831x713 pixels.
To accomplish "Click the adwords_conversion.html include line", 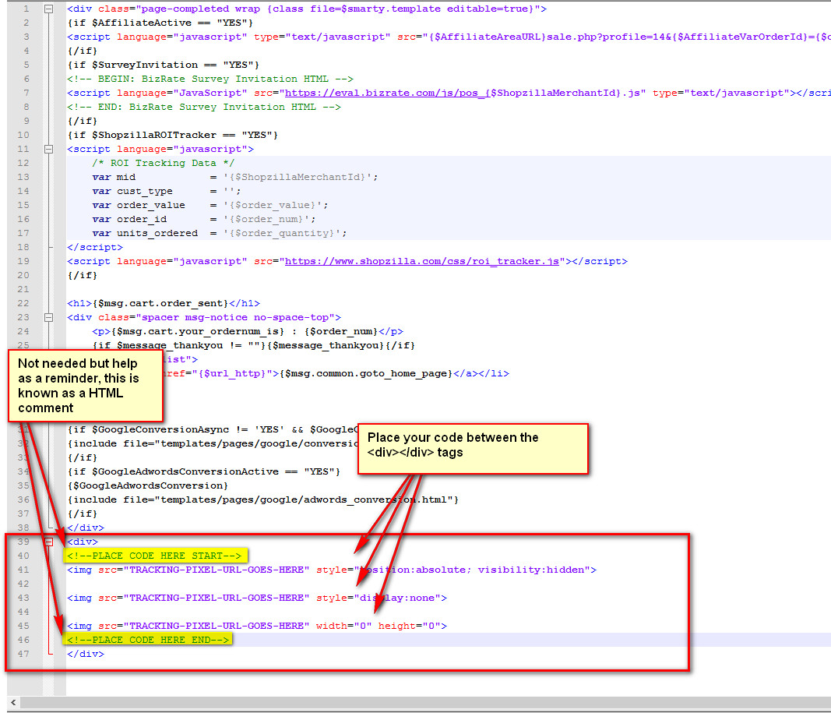I will click(x=263, y=500).
